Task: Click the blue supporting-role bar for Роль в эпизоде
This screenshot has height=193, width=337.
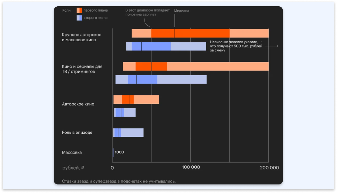Action: (128, 133)
